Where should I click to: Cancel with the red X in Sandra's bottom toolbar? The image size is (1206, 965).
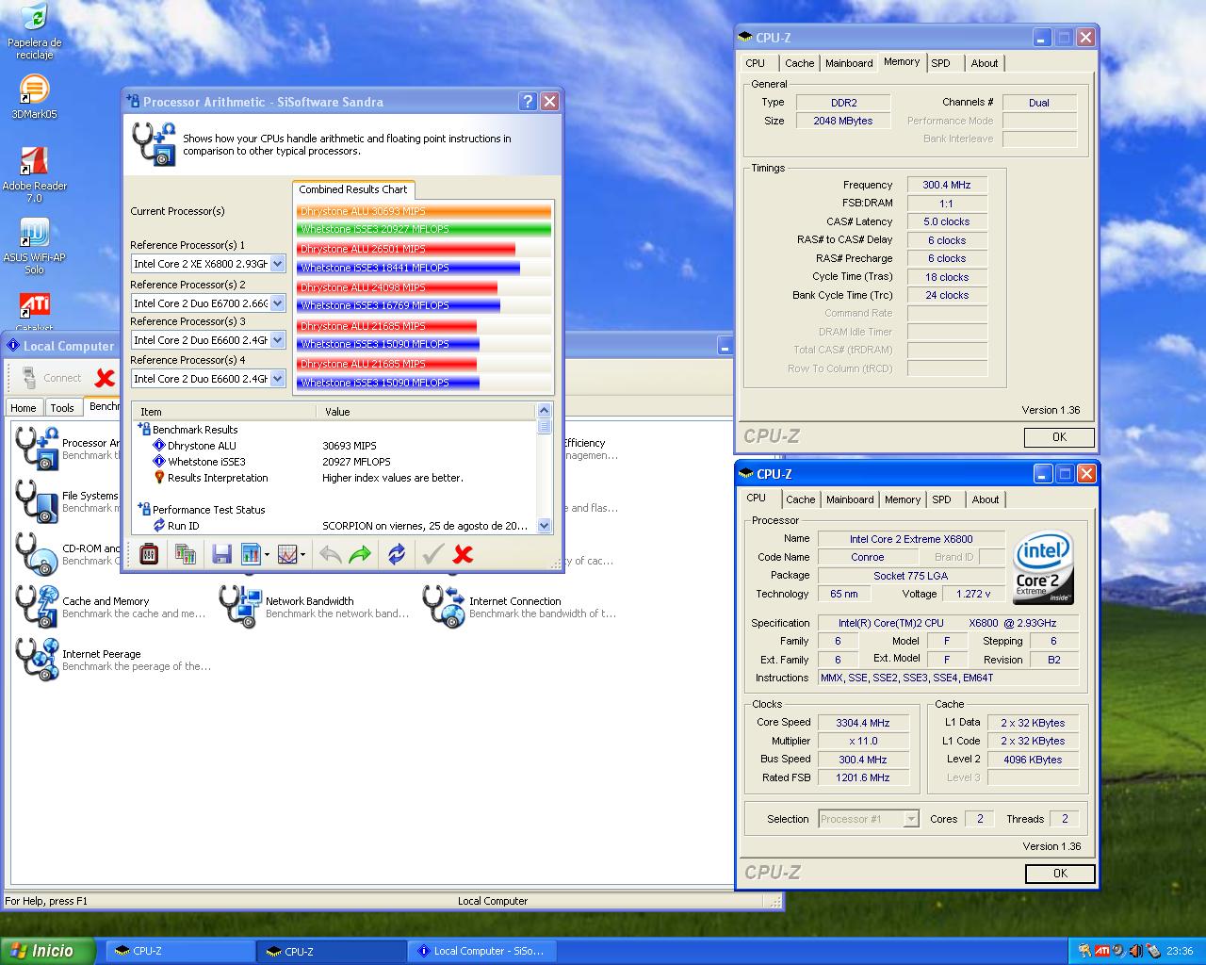(x=463, y=554)
